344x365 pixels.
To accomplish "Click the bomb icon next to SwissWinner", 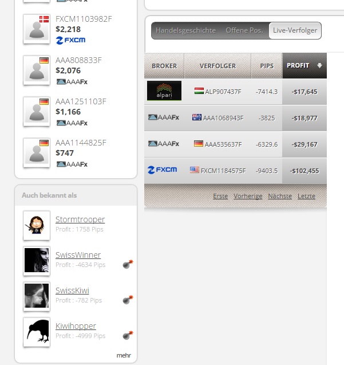I will click(128, 264).
